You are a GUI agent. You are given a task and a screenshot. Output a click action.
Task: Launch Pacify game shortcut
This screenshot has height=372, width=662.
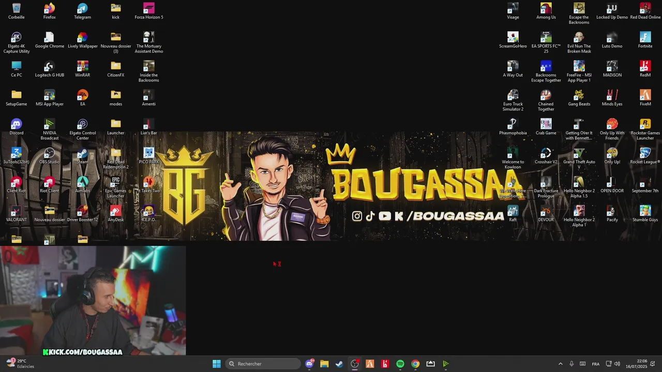tap(612, 214)
